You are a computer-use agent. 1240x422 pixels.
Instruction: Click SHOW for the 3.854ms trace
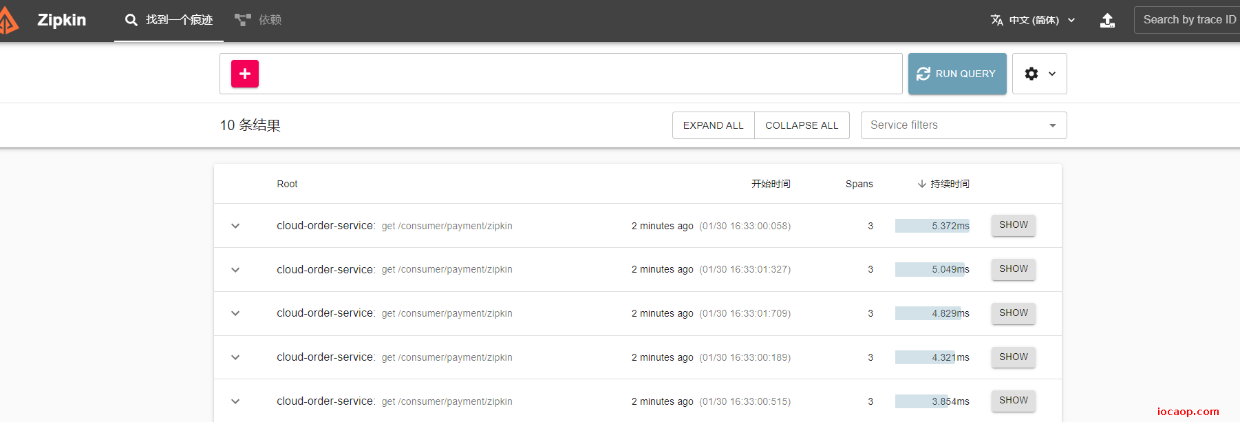(x=1014, y=401)
